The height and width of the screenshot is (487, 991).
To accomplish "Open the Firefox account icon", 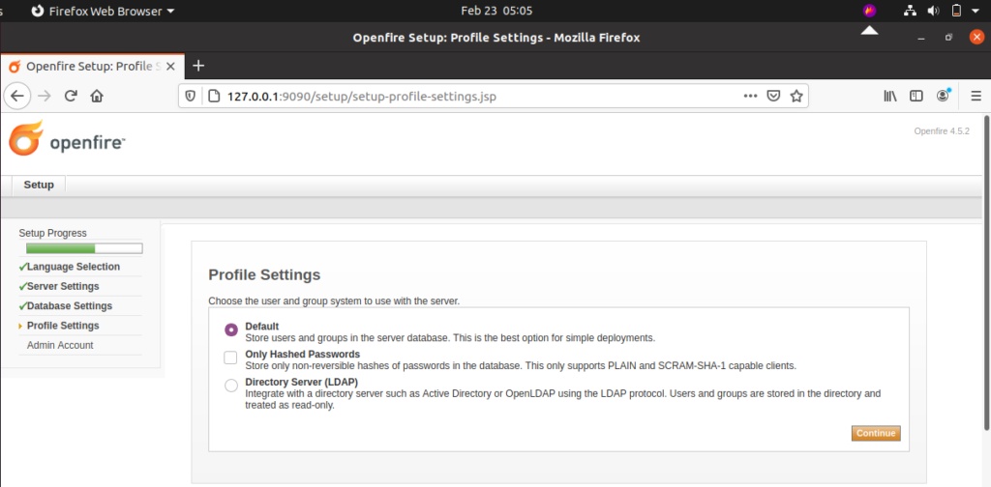I will (943, 96).
